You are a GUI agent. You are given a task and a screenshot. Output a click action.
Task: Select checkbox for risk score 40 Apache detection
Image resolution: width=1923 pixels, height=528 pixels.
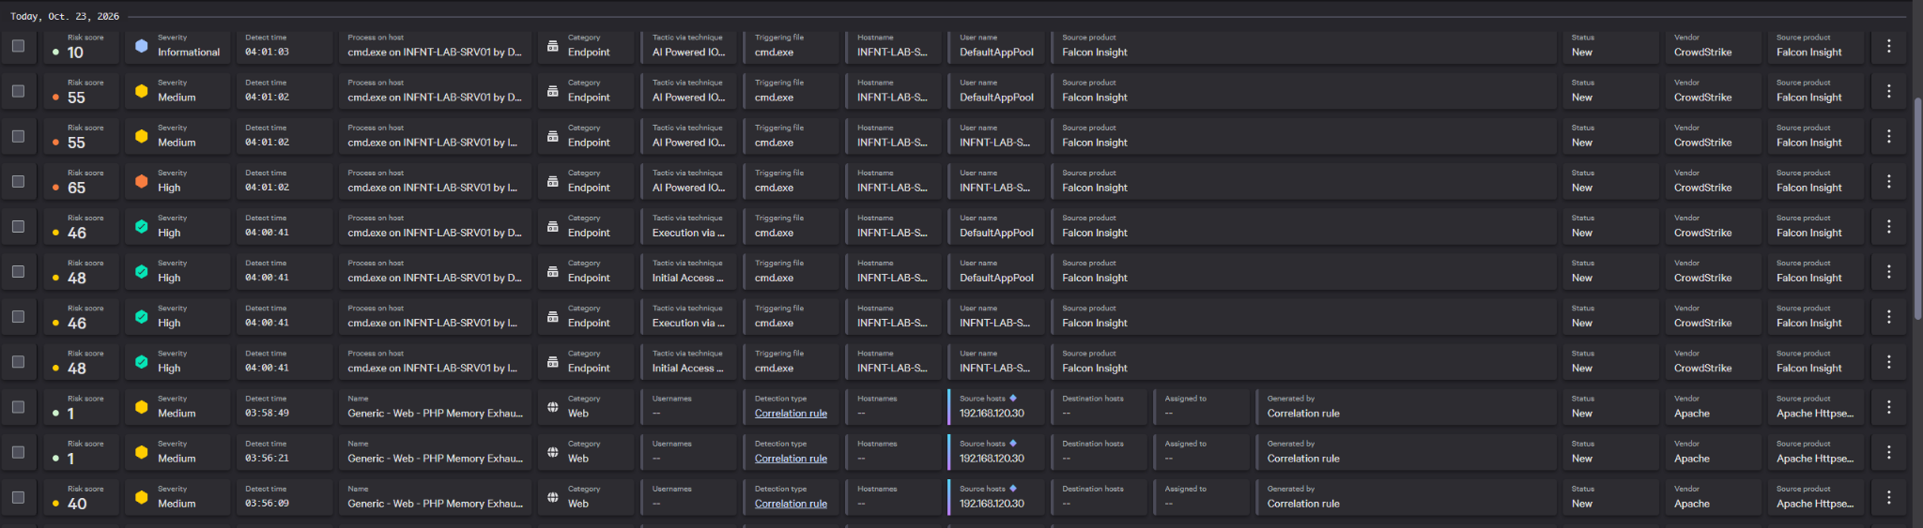pos(18,497)
